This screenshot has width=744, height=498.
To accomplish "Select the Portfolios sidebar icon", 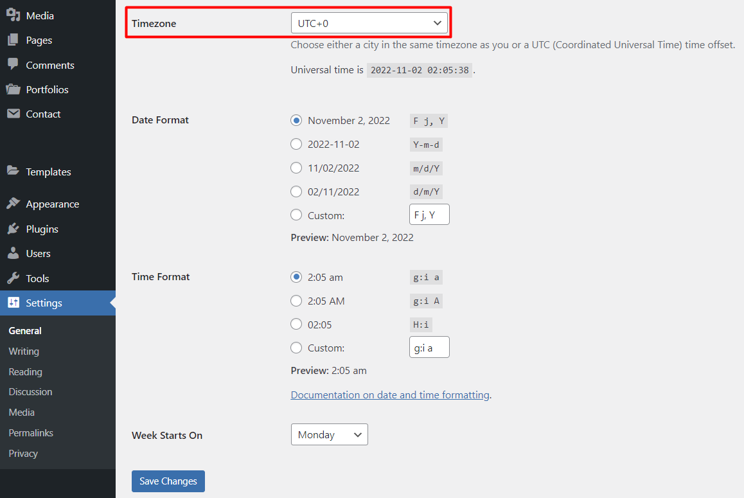I will (x=13, y=89).
